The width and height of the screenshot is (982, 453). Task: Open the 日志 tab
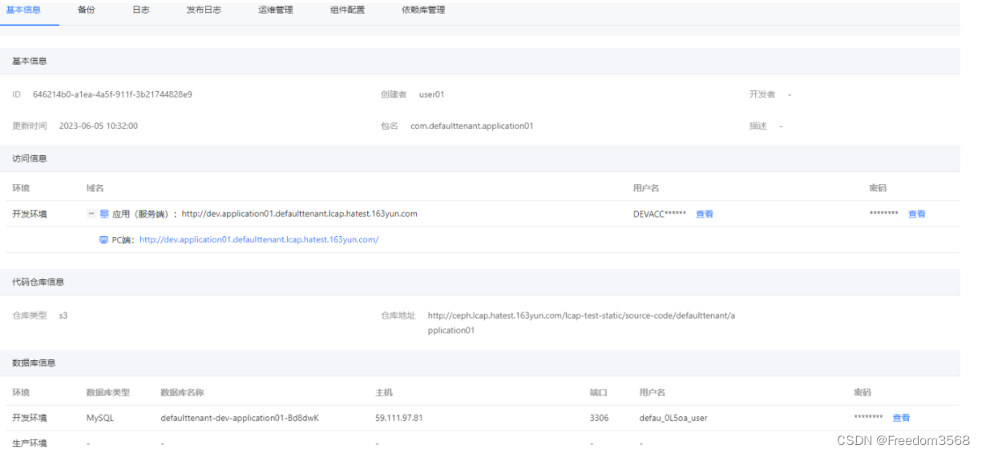(x=140, y=10)
